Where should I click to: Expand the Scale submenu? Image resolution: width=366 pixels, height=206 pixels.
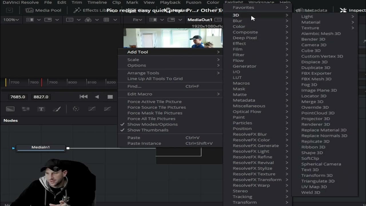tap(170, 60)
